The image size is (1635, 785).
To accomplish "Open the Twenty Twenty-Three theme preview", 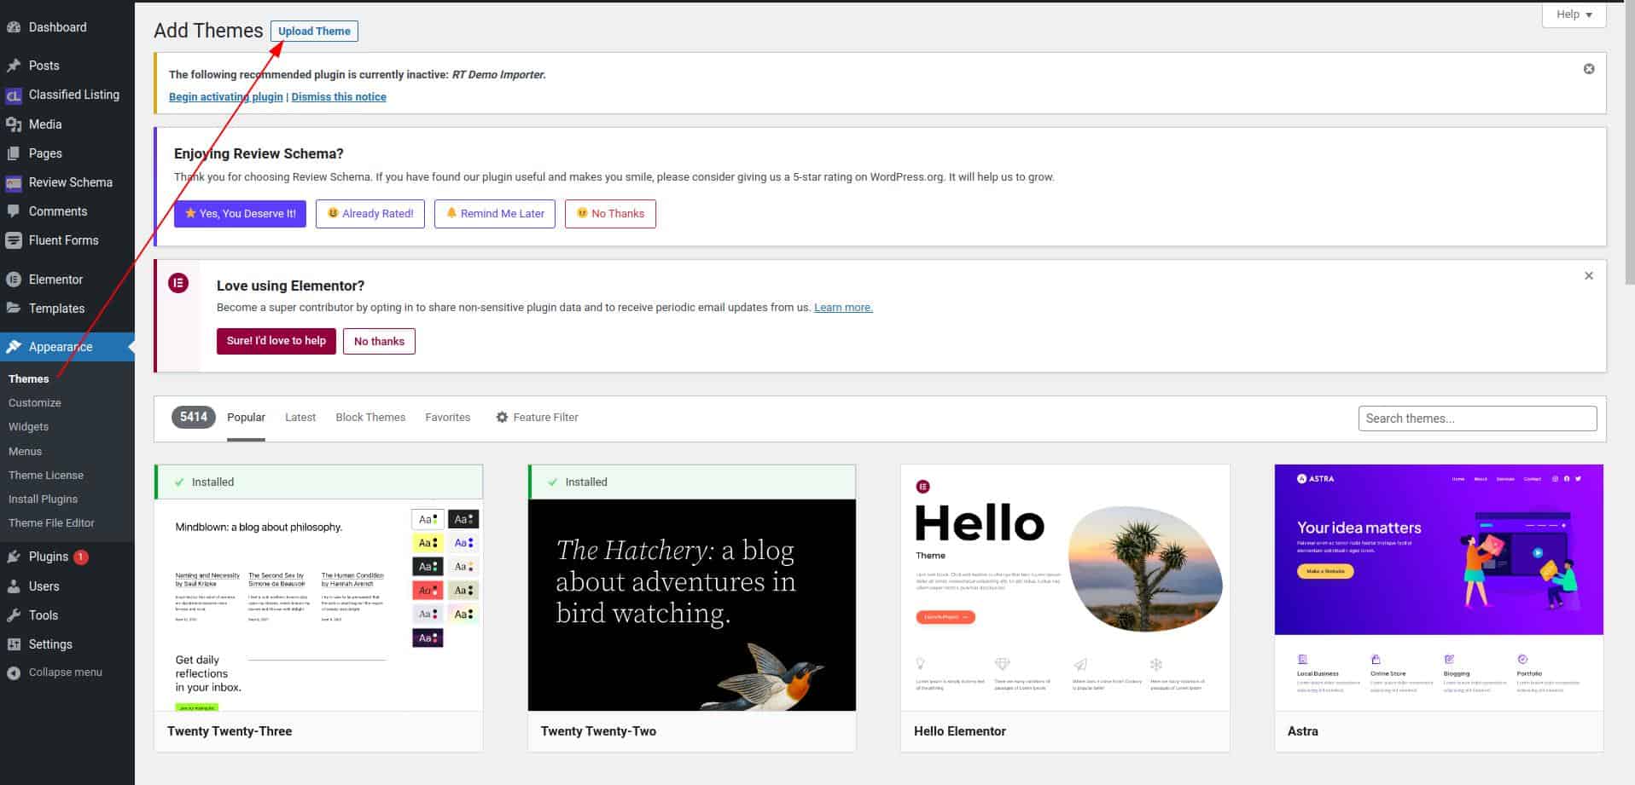I will 318,604.
